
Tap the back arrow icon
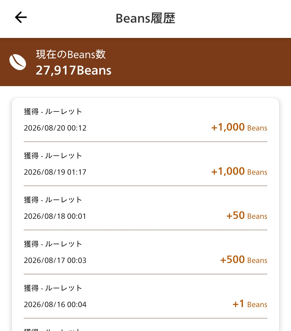(x=21, y=17)
